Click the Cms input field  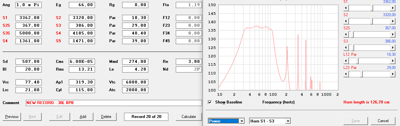tap(82, 62)
